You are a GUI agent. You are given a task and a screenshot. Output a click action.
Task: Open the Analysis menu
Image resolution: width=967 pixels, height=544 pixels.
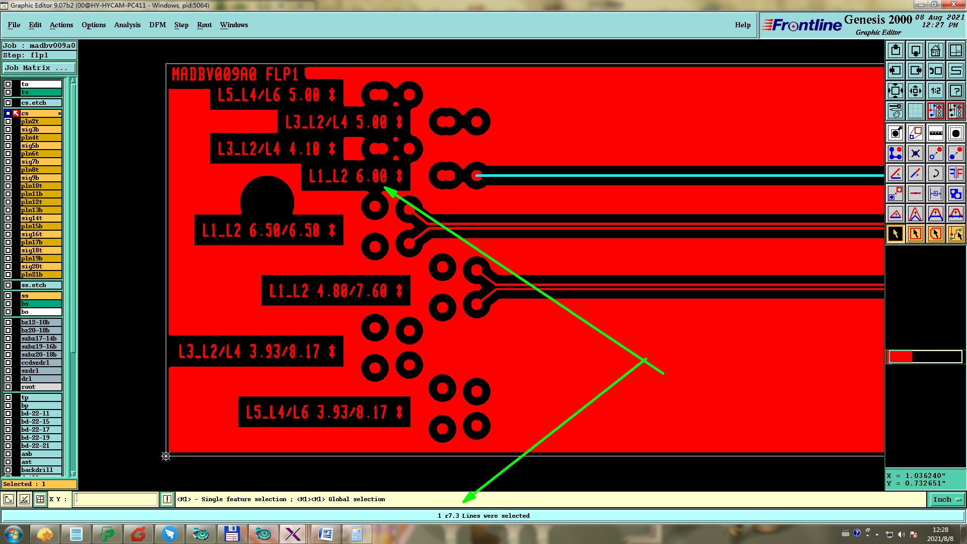point(127,25)
